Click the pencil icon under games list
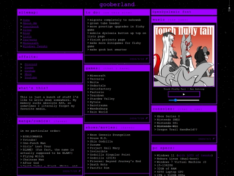This screenshot has width=234, height=176. point(146,118)
